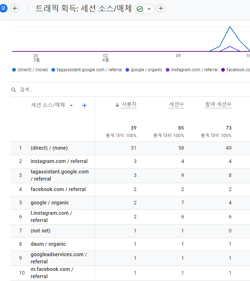Sort by 세션수 column header
250x281 pixels.
[x=177, y=104]
